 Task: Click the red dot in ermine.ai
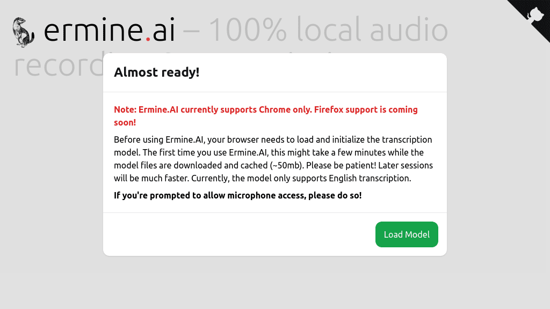pyautogui.click(x=148, y=39)
